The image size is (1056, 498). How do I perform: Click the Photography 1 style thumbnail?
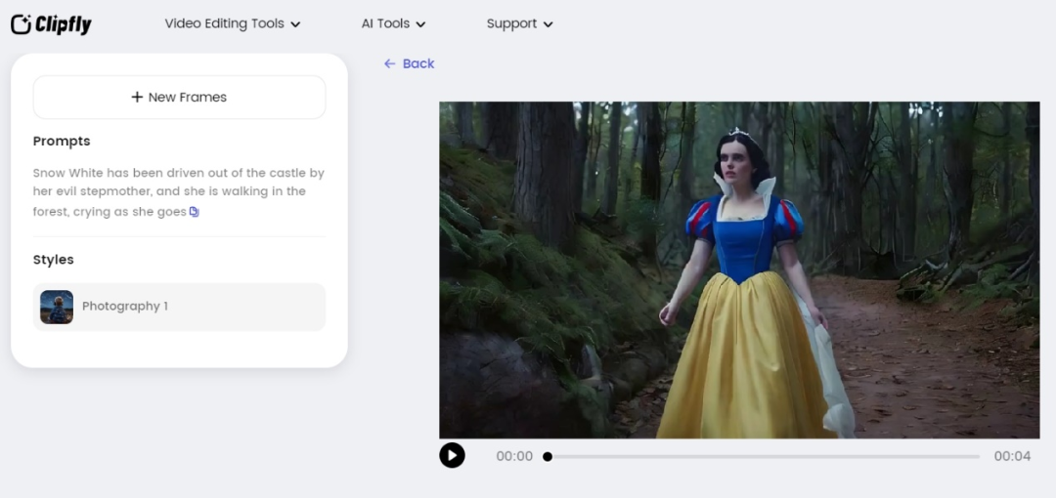(x=57, y=307)
